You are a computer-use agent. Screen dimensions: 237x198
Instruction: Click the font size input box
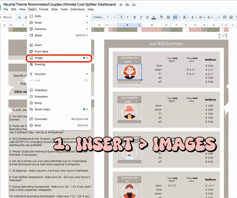(x=121, y=17)
